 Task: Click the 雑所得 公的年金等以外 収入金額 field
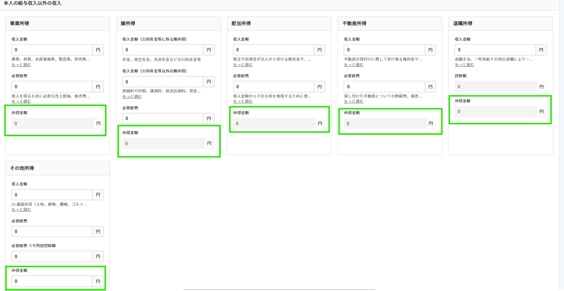tap(163, 82)
